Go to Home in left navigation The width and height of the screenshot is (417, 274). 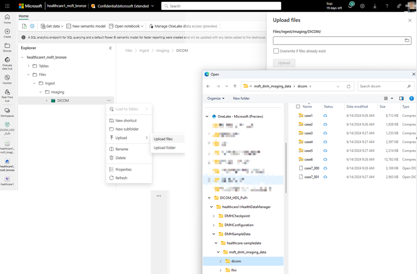click(7, 19)
